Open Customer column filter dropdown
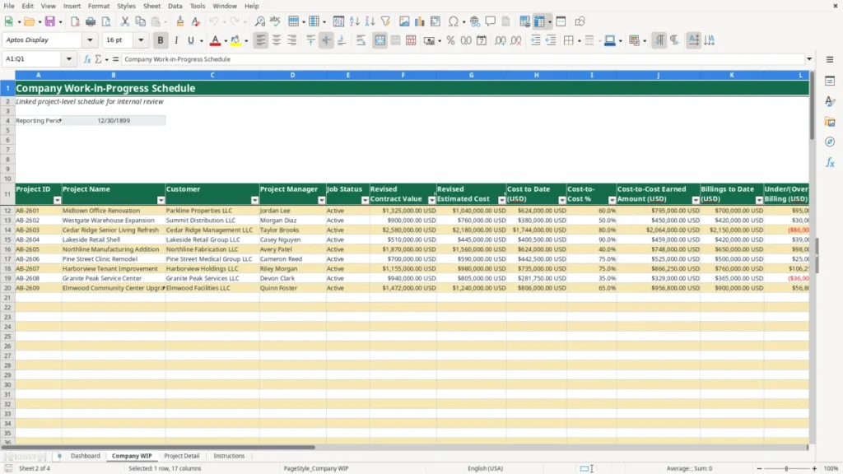Viewport: 843px width, 474px height. 255,201
